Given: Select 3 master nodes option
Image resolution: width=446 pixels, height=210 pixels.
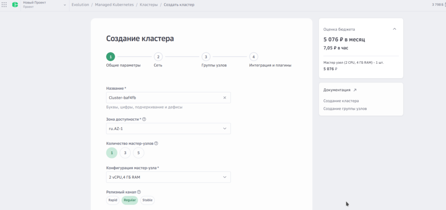Looking at the screenshot, I should (x=125, y=153).
